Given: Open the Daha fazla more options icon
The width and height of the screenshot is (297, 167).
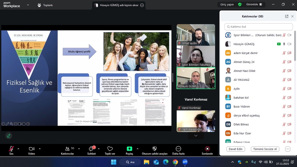Looking at the screenshot, I should coord(178,149).
